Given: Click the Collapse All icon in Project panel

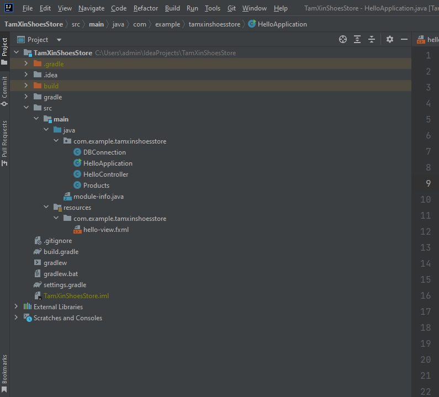Looking at the screenshot, I should pyautogui.click(x=372, y=39).
